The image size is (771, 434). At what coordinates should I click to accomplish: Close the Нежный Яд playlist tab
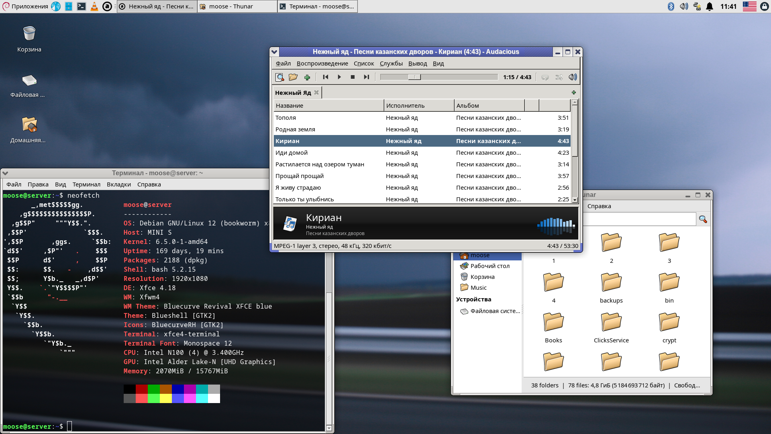point(316,92)
